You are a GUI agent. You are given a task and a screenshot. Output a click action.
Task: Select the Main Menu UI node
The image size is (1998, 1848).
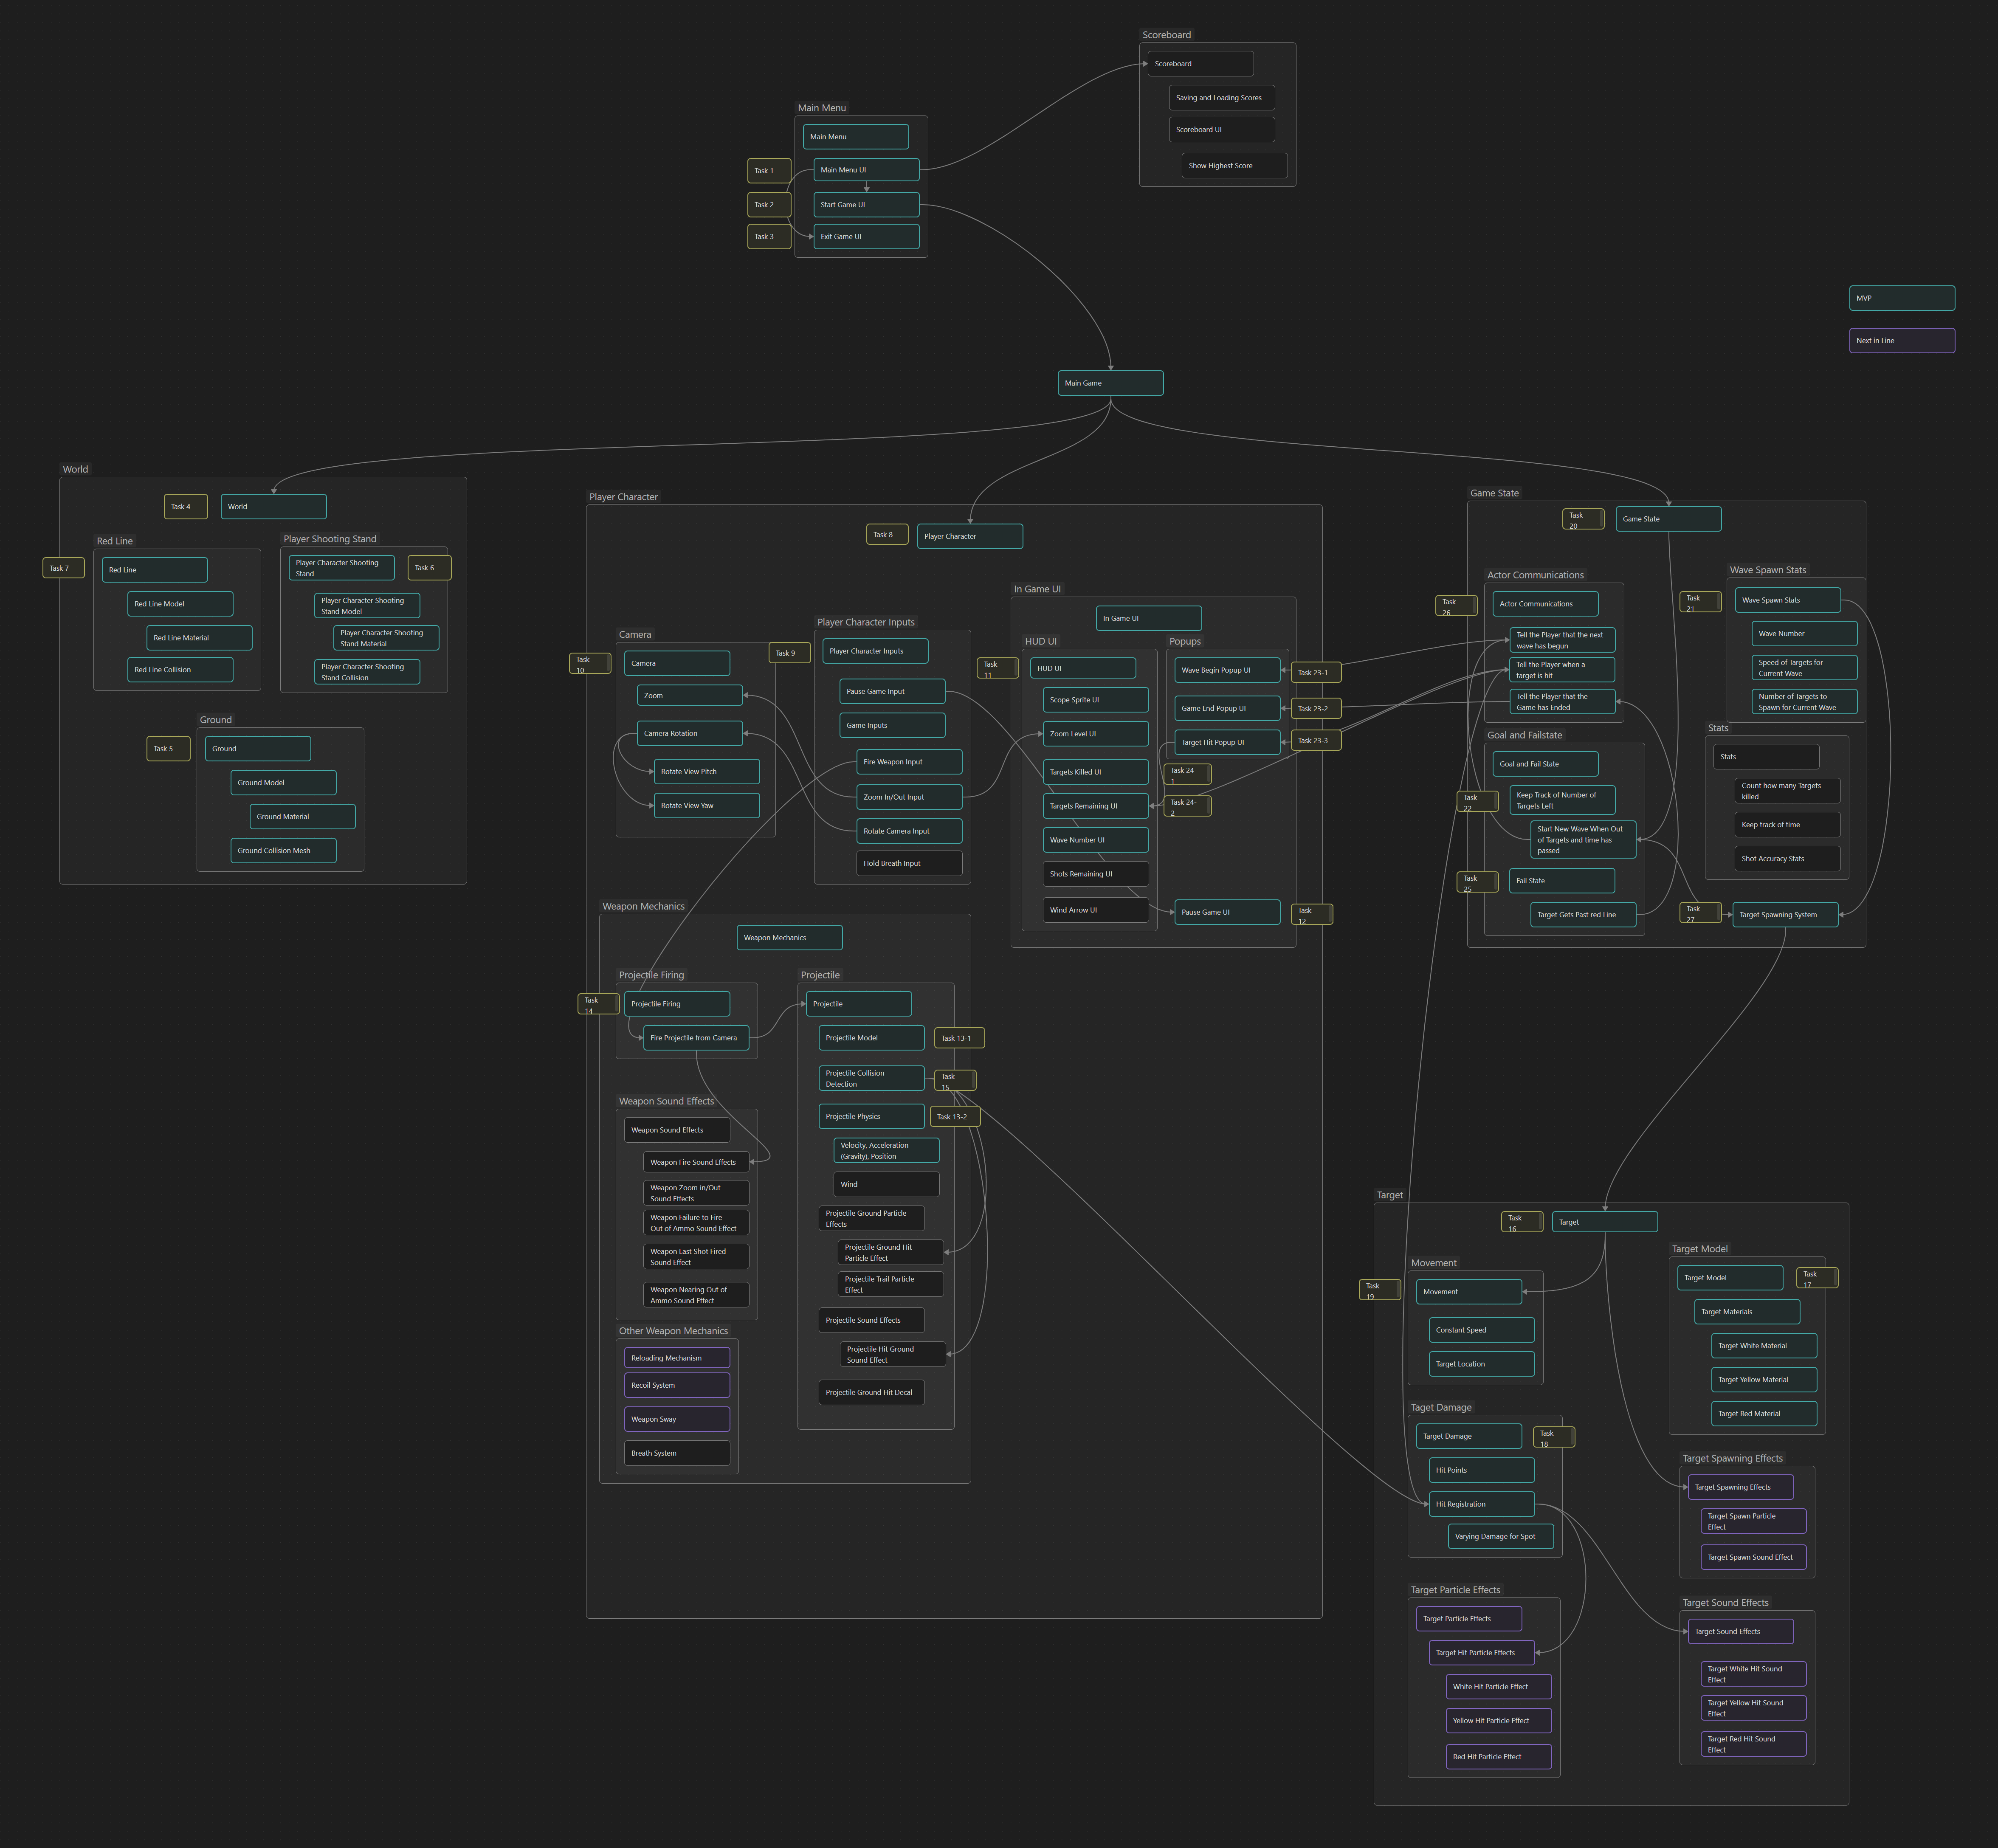(866, 170)
